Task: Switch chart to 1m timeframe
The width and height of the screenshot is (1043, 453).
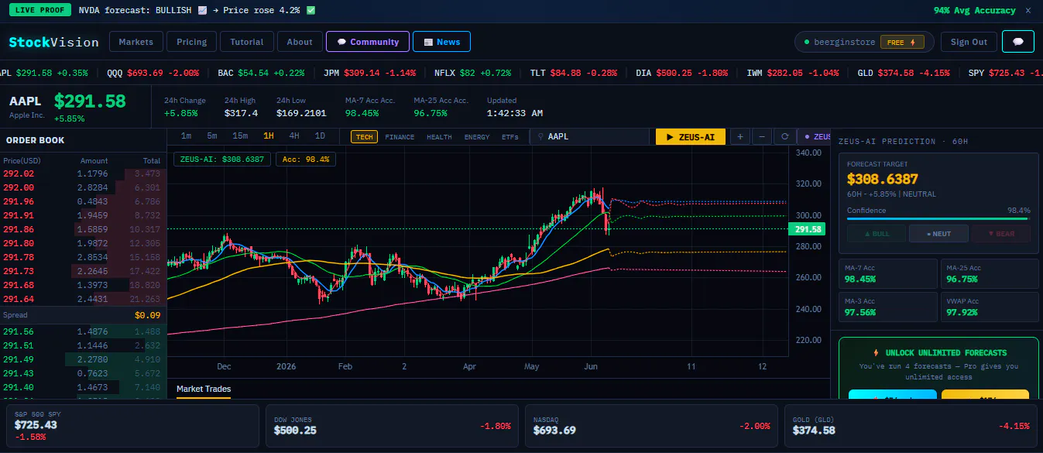Action: tap(187, 136)
